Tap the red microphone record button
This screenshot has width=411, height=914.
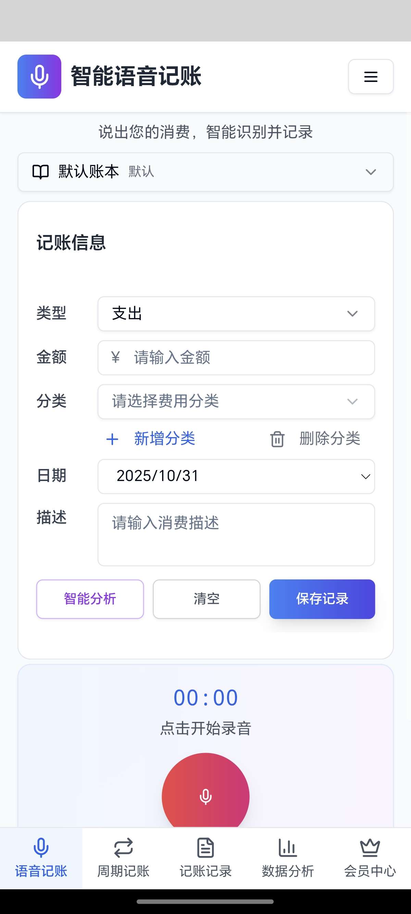coord(206,796)
